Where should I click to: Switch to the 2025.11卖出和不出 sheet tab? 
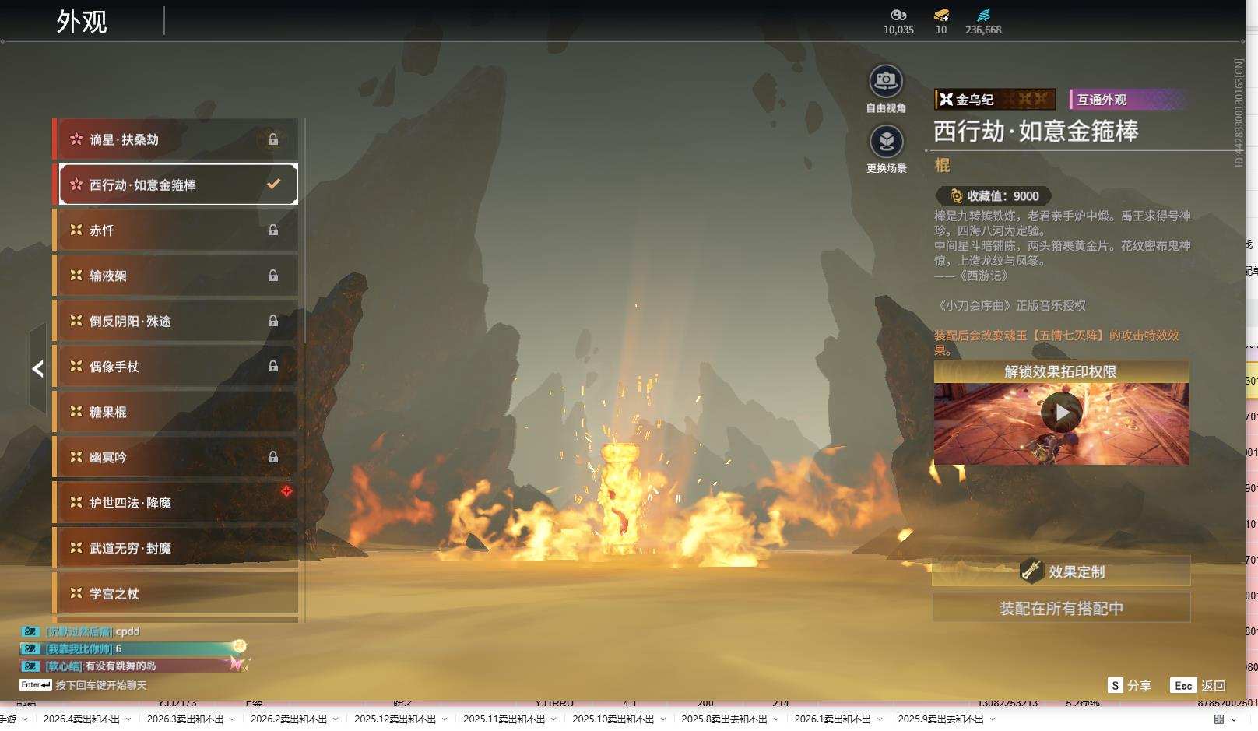coord(503,719)
